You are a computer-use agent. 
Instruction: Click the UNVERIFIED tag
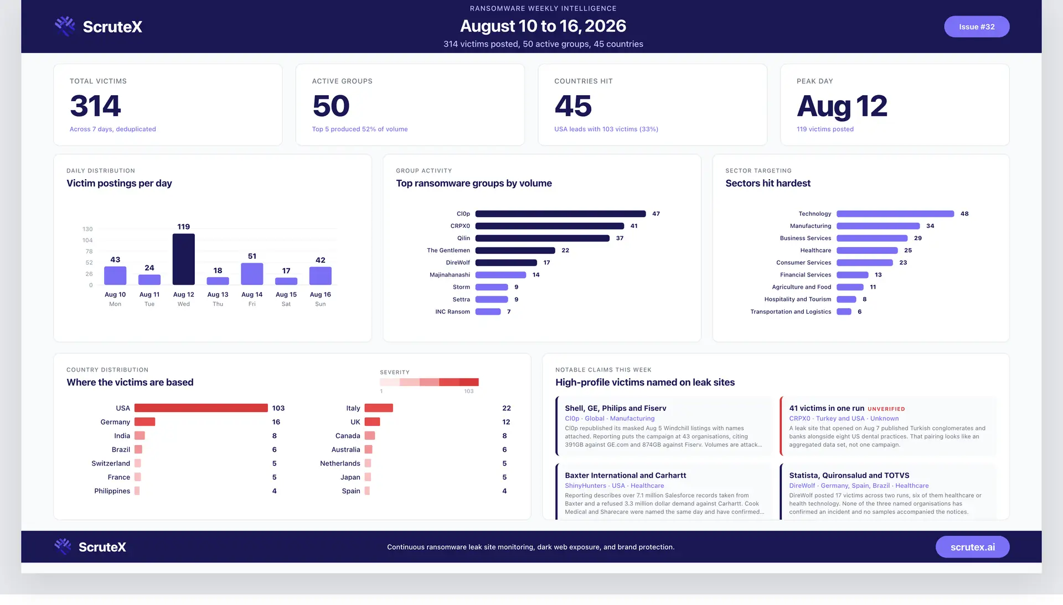point(886,409)
